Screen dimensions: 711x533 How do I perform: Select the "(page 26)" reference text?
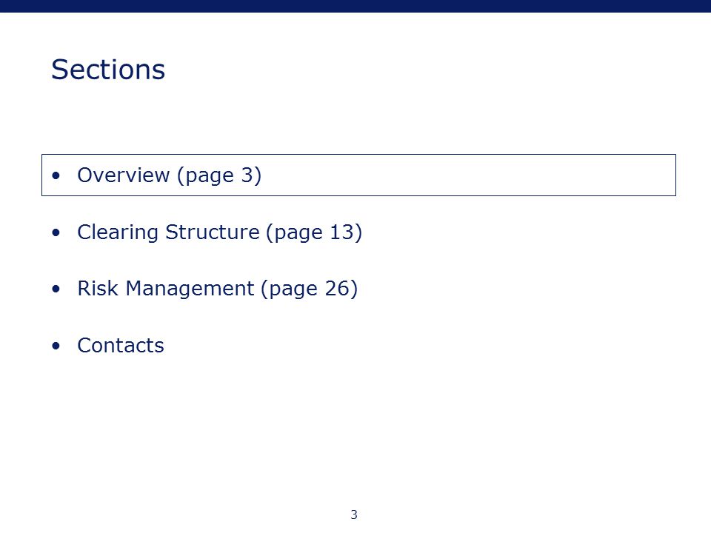coord(310,289)
